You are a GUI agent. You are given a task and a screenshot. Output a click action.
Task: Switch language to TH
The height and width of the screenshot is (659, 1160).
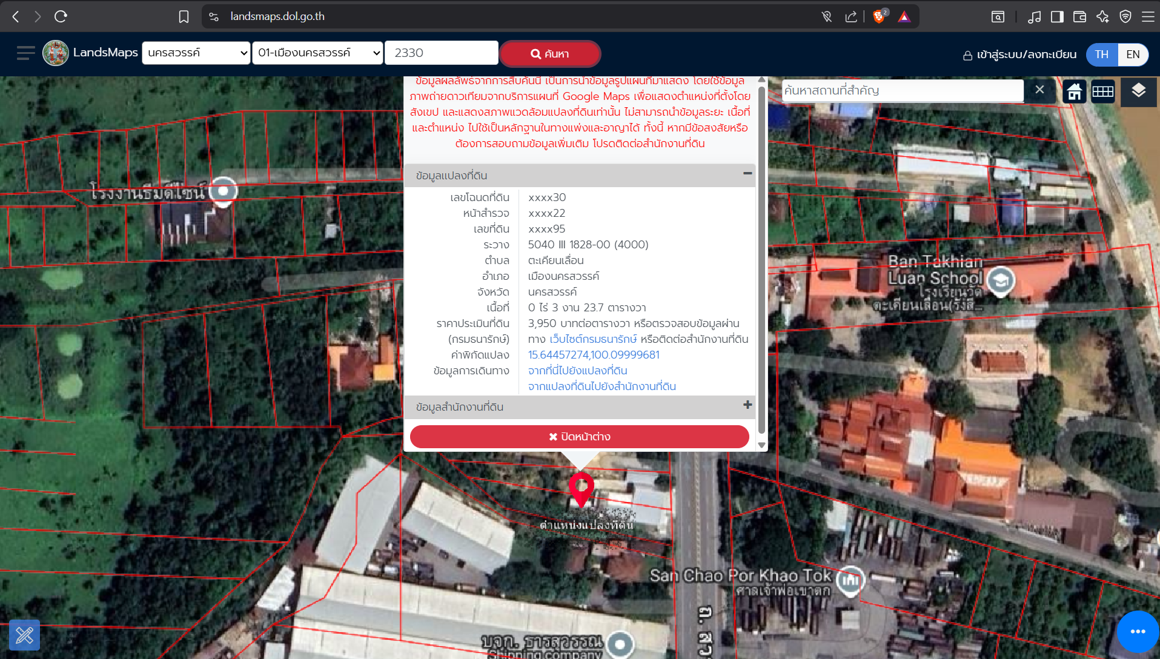(x=1102, y=54)
